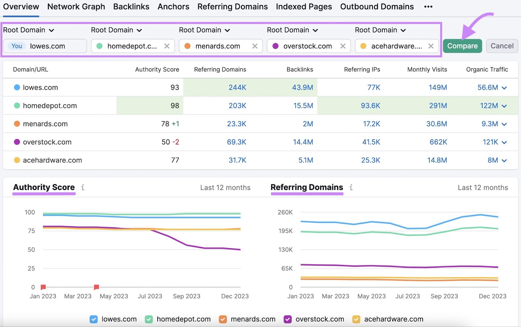The width and height of the screenshot is (521, 327).
Task: Open the Network Graph tab
Action: 76,7
